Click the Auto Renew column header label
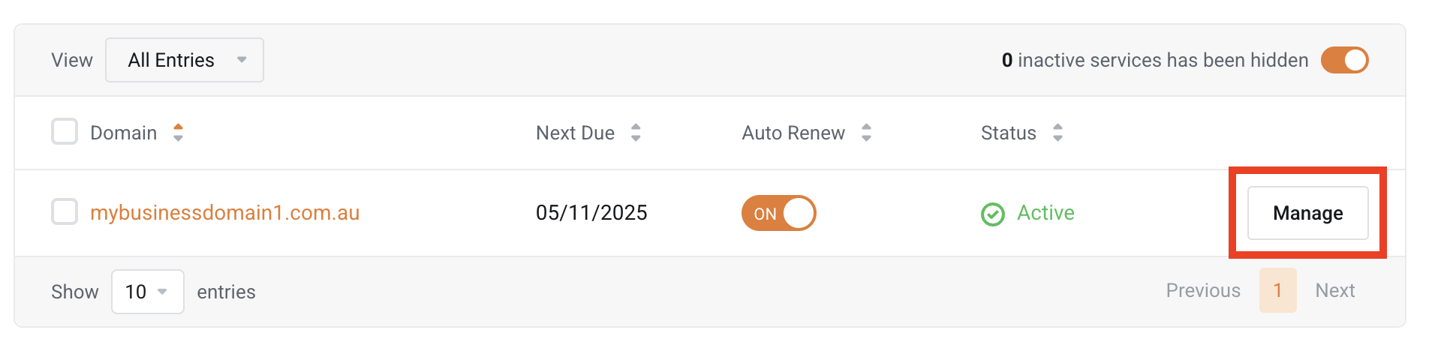This screenshot has width=1438, height=360. tap(793, 133)
